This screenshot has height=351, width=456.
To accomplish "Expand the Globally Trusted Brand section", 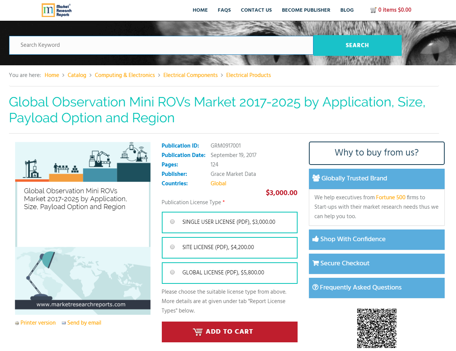I will pos(377,179).
